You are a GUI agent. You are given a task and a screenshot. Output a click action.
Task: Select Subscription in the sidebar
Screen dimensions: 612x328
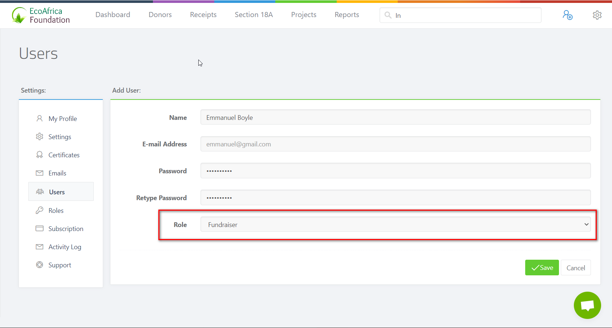66,229
